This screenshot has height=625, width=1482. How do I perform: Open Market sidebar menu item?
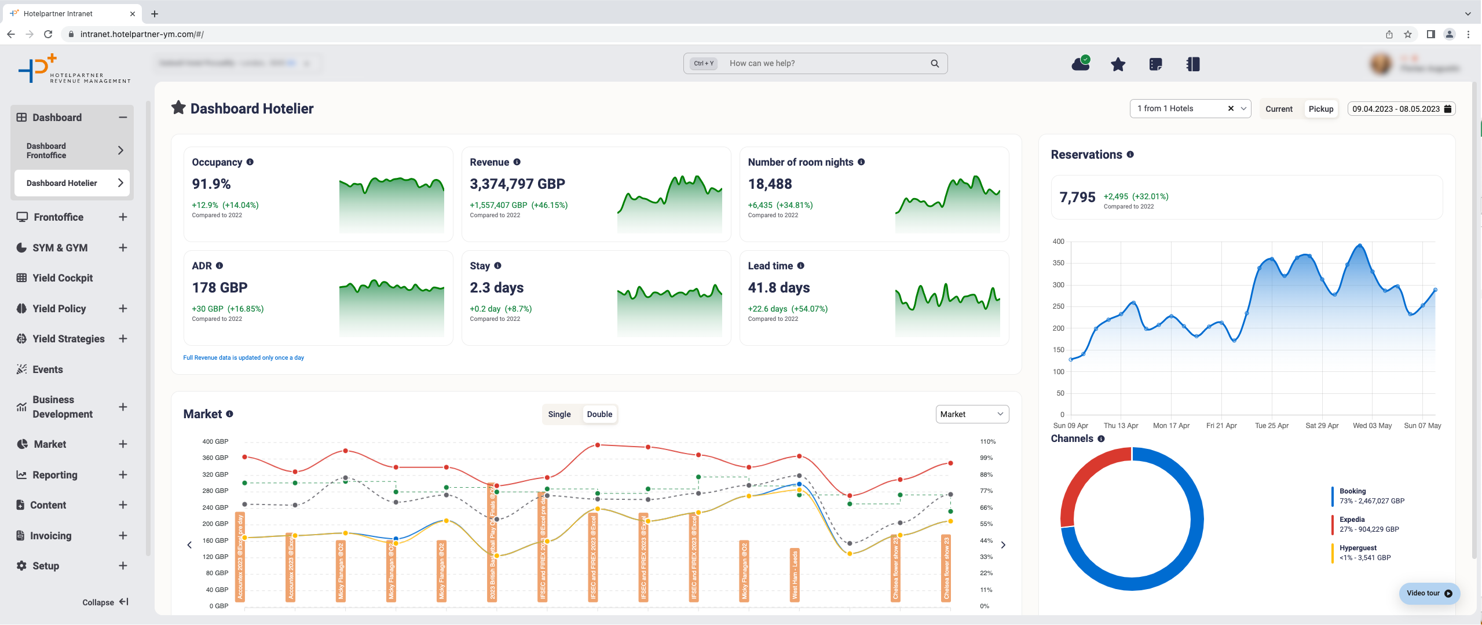pyautogui.click(x=50, y=444)
